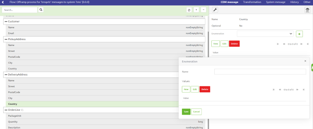The image size is (313, 129).
Task: Go to next page in right panel
Action: [x=302, y=44]
